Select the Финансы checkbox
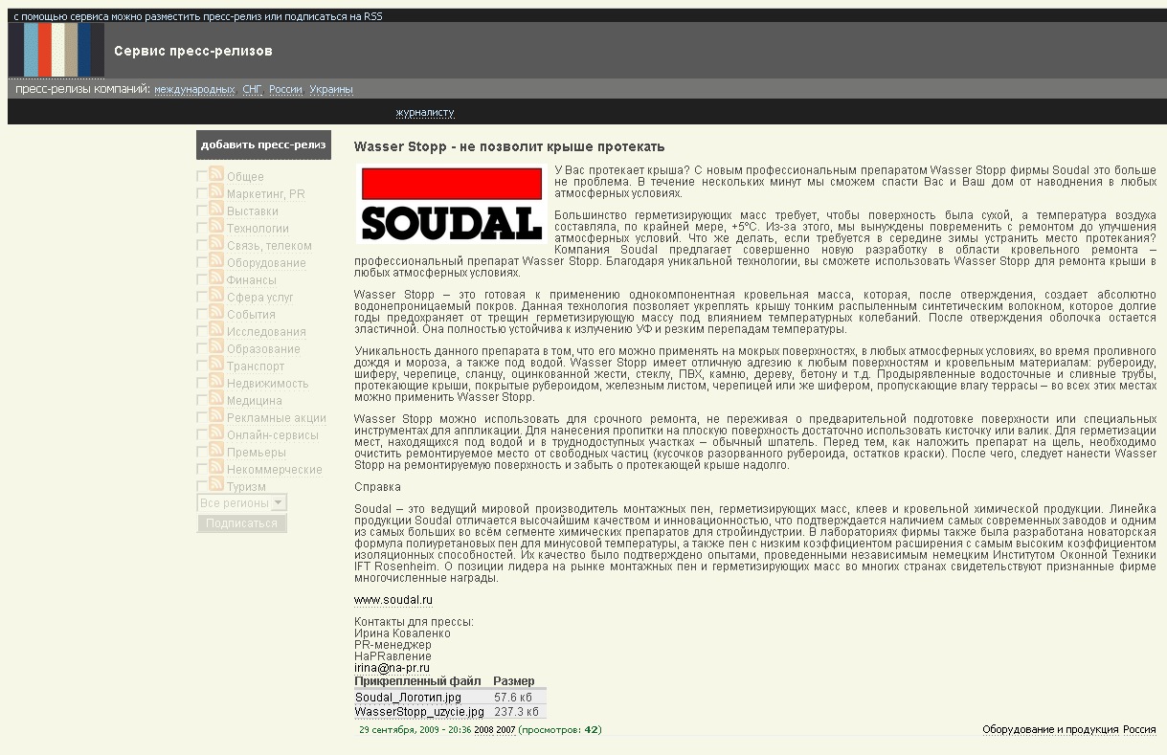 (202, 280)
